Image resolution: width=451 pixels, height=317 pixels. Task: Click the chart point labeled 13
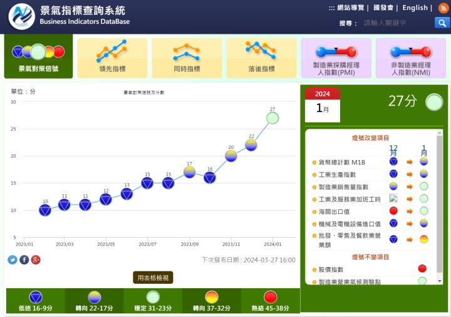(127, 194)
